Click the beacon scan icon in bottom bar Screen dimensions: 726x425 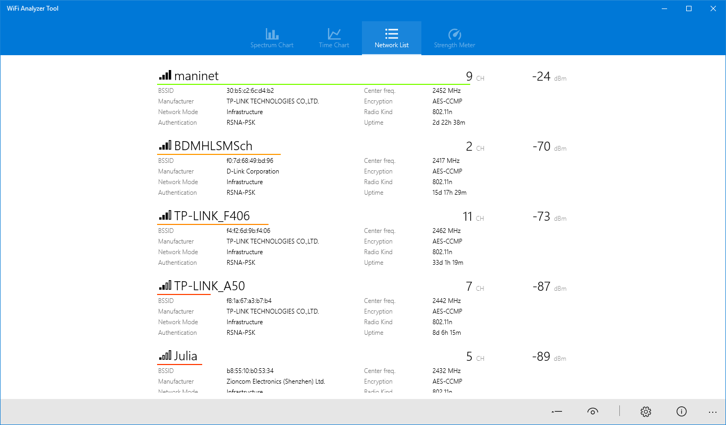pos(593,411)
